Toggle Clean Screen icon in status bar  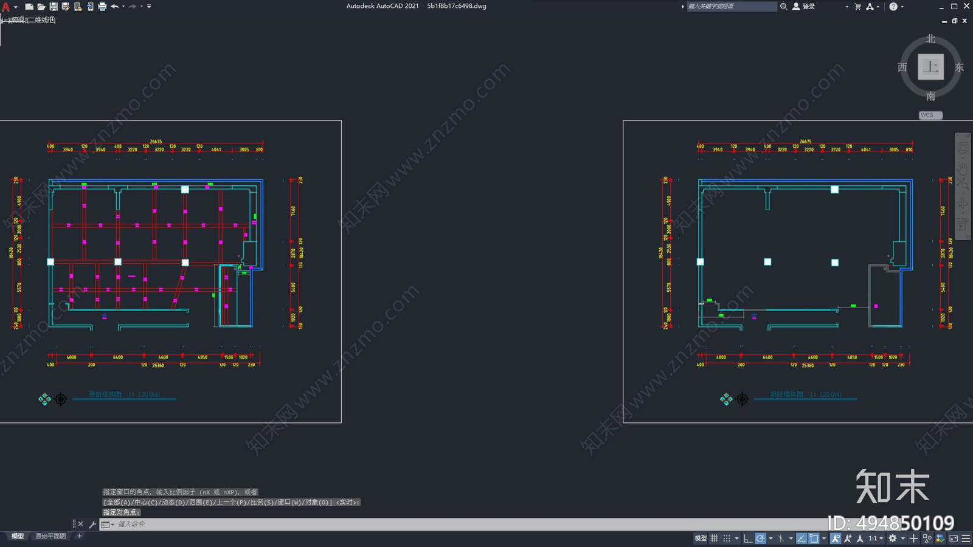point(954,538)
